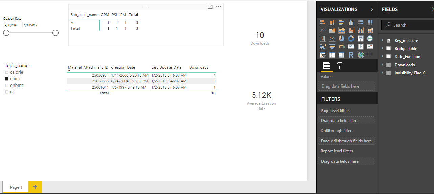Sort the matrix by Sub_topic_name header
This screenshot has height=194, width=434.
point(85,15)
